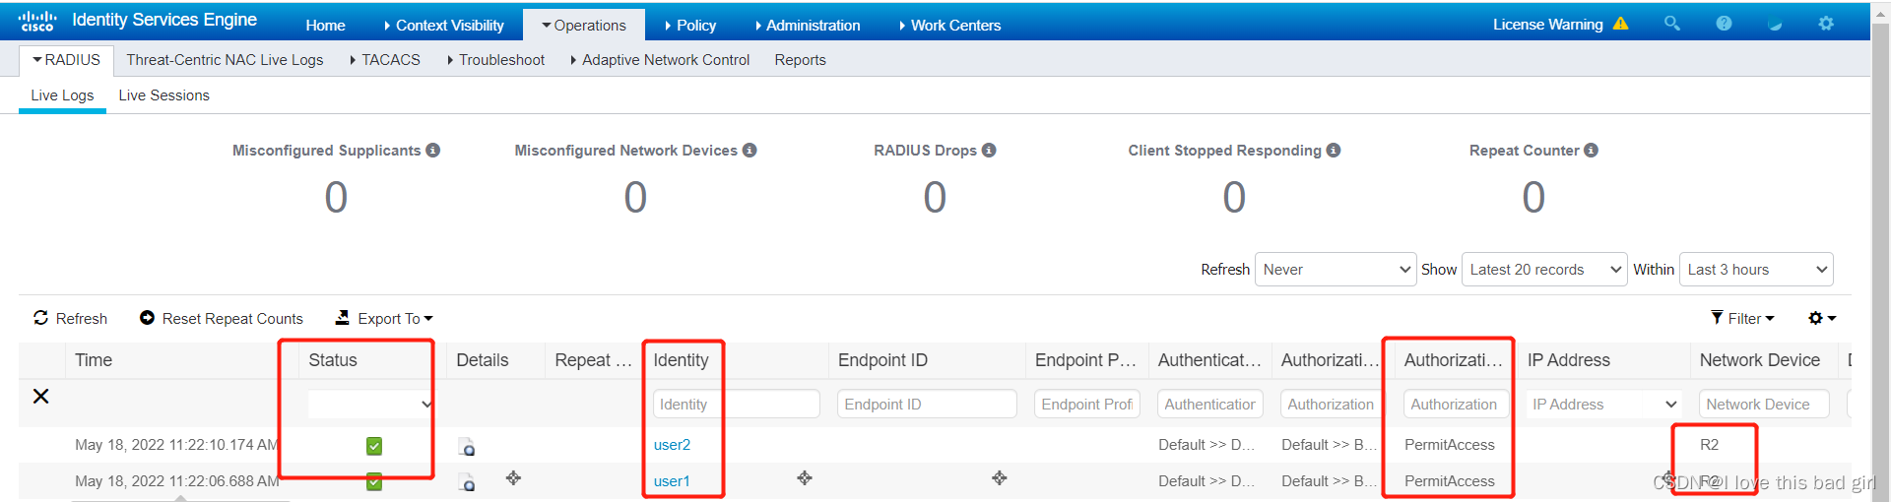The height and width of the screenshot is (502, 1891).
Task: Open the Operations menu
Action: click(583, 25)
